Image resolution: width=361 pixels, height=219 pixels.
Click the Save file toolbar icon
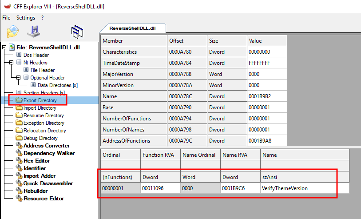(33, 31)
